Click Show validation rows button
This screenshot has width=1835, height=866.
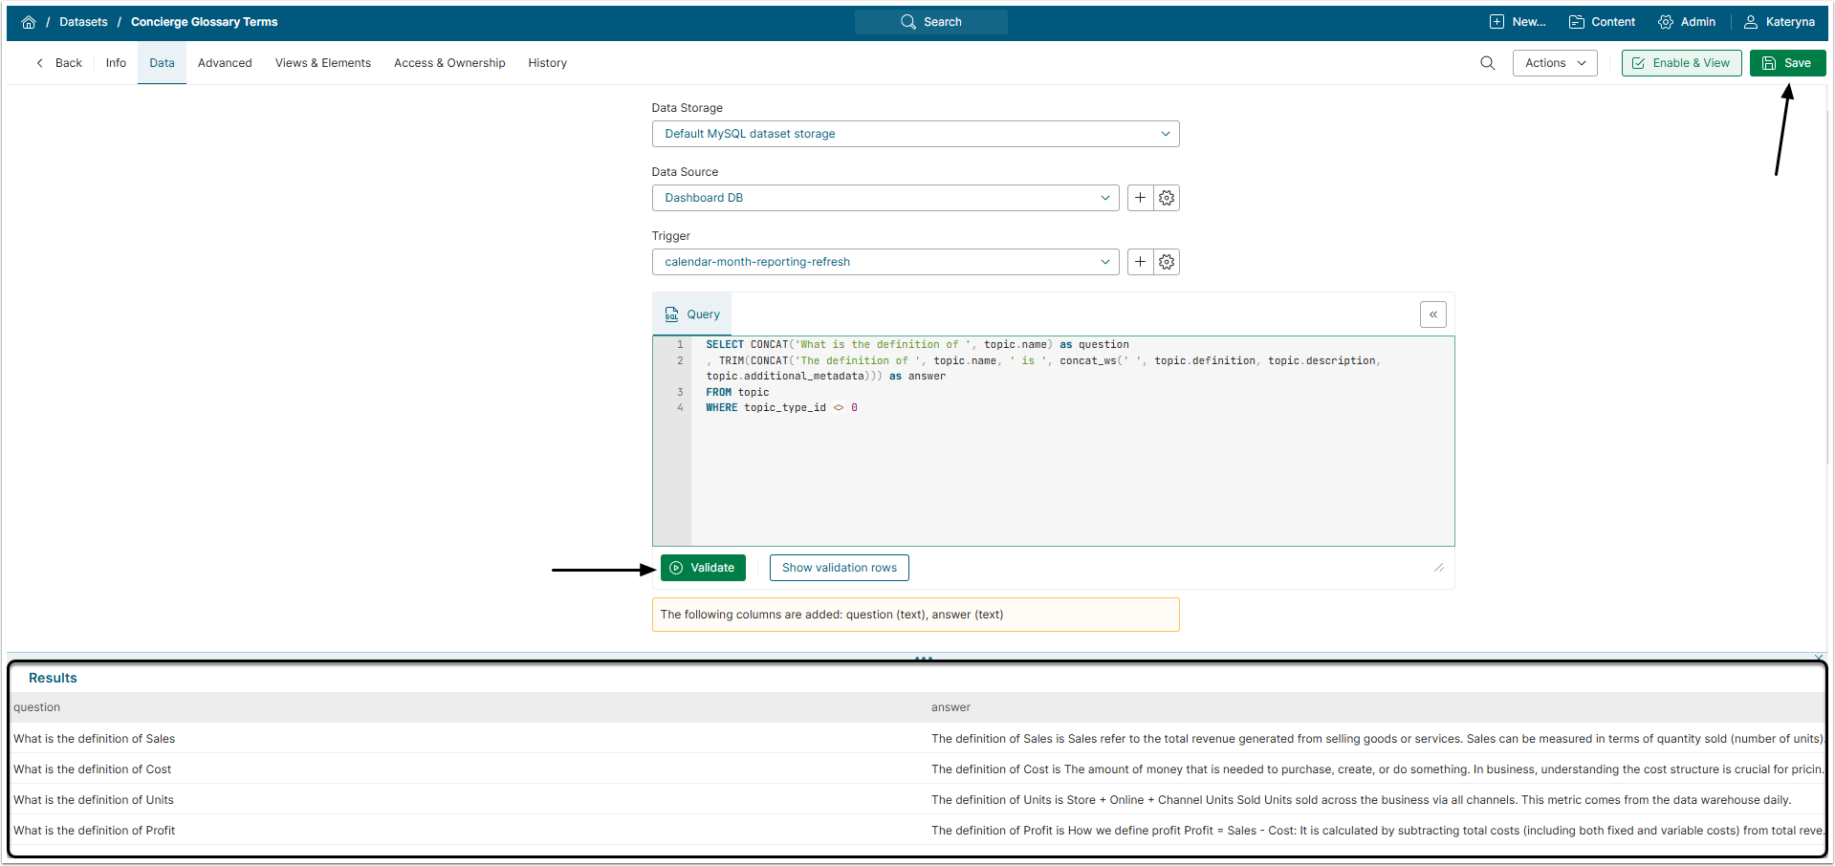[839, 568]
